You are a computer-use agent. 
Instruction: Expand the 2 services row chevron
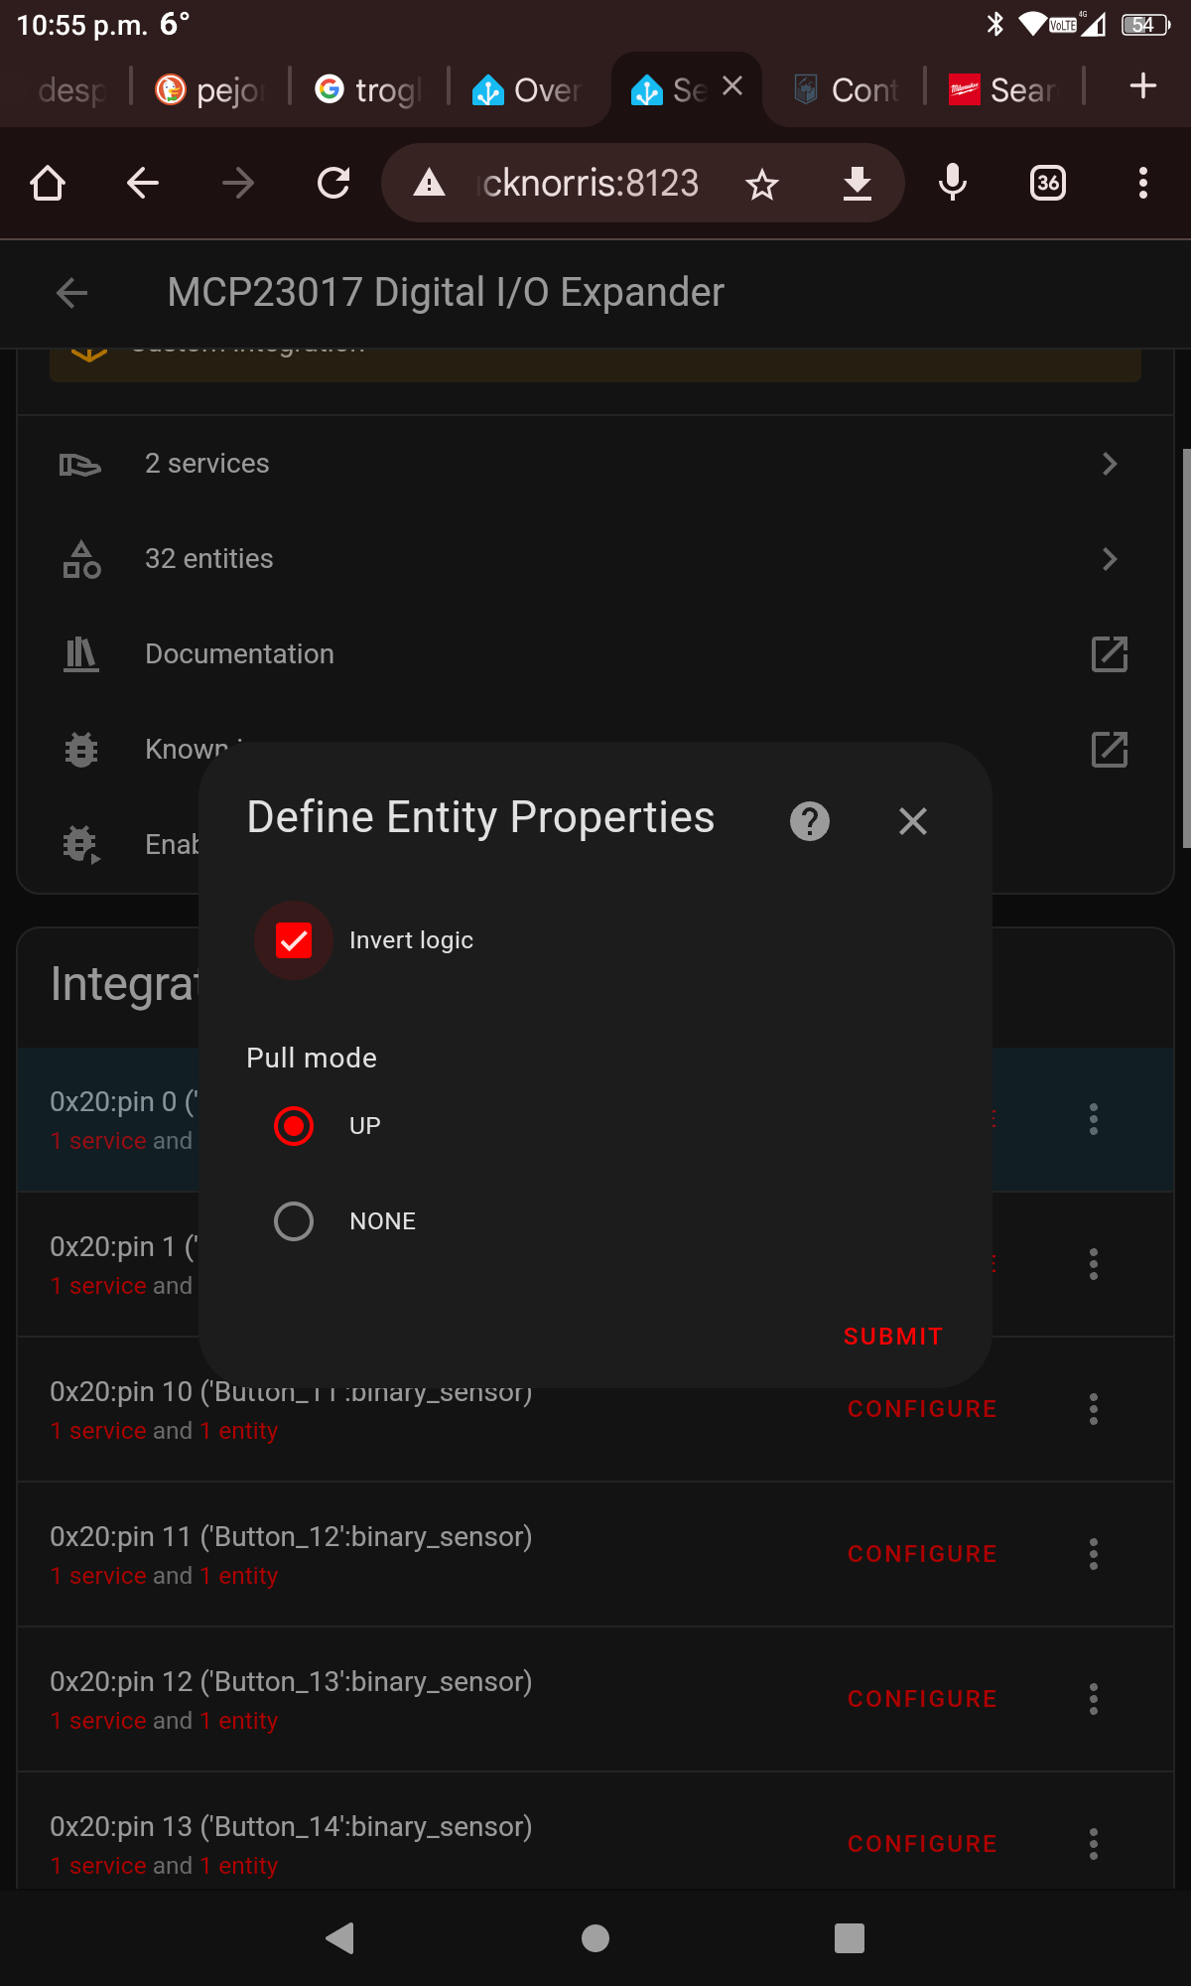(1109, 464)
